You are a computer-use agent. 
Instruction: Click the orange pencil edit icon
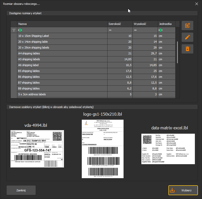click(x=187, y=37)
